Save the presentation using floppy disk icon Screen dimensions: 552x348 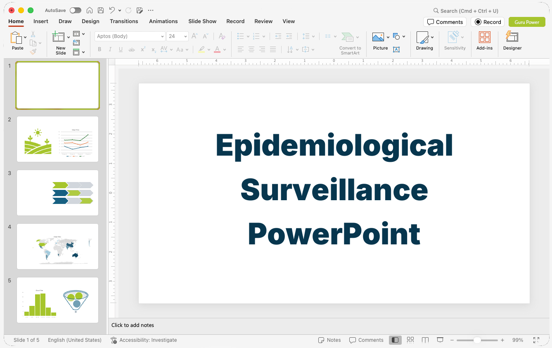[101, 10]
